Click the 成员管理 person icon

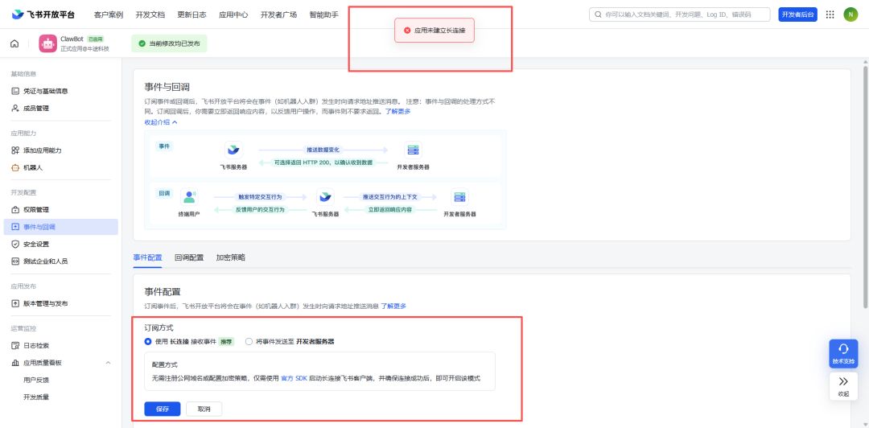click(15, 108)
